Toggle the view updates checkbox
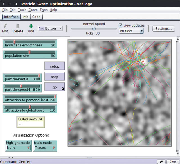The width and height of the screenshot is (180, 164). pos(121,25)
